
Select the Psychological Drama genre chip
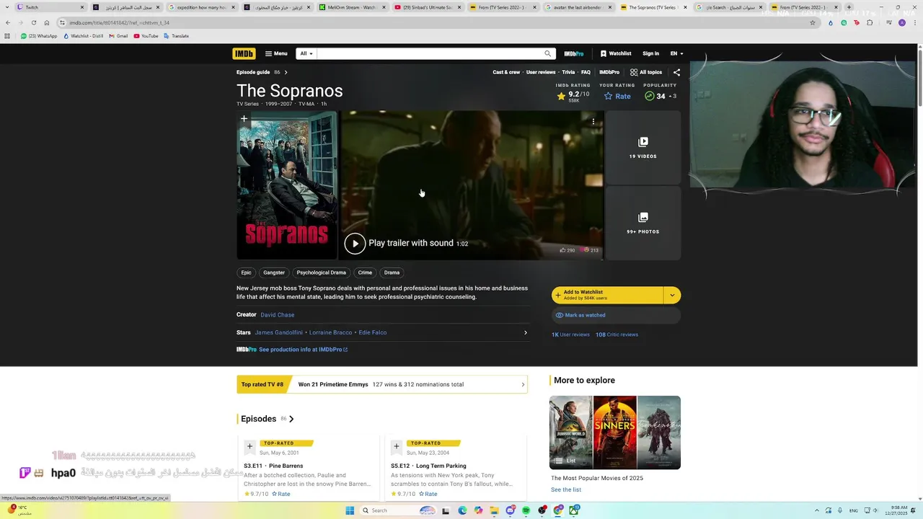pyautogui.click(x=321, y=272)
